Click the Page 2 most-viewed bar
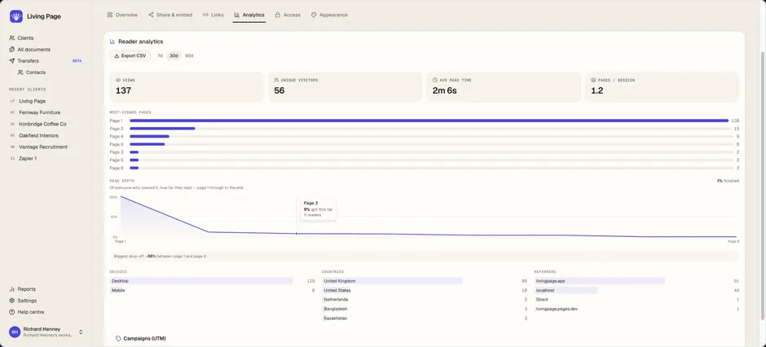 [x=162, y=129]
